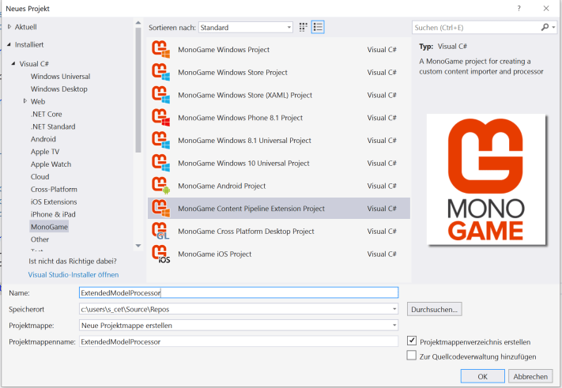Select Windows Desktop category

58,89
